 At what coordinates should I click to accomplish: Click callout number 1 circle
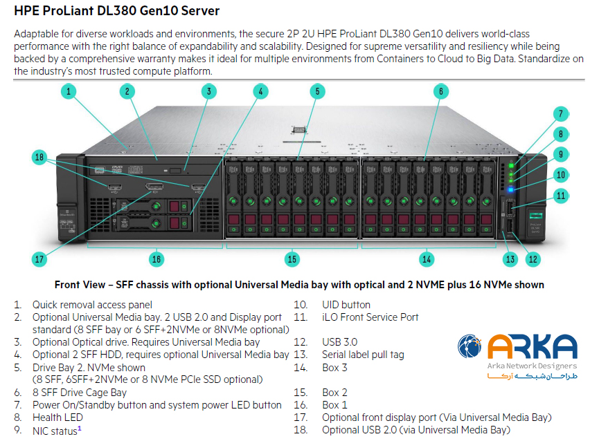pyautogui.click(x=68, y=91)
